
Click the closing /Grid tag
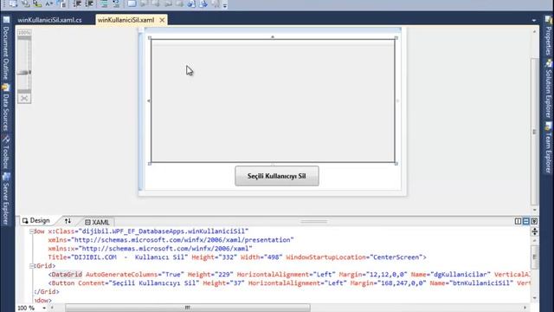[47, 292]
